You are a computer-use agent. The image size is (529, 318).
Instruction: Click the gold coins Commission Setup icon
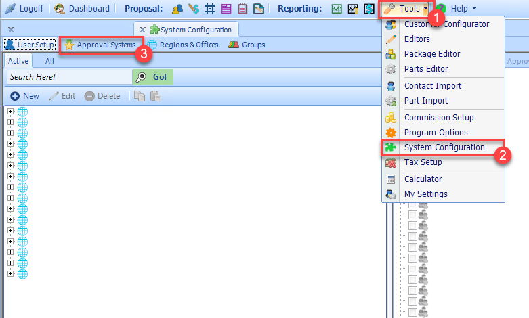[x=391, y=118]
